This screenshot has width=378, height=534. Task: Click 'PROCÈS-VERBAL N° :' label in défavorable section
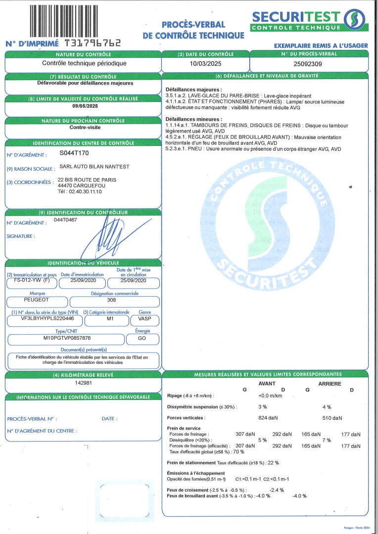tap(32, 419)
